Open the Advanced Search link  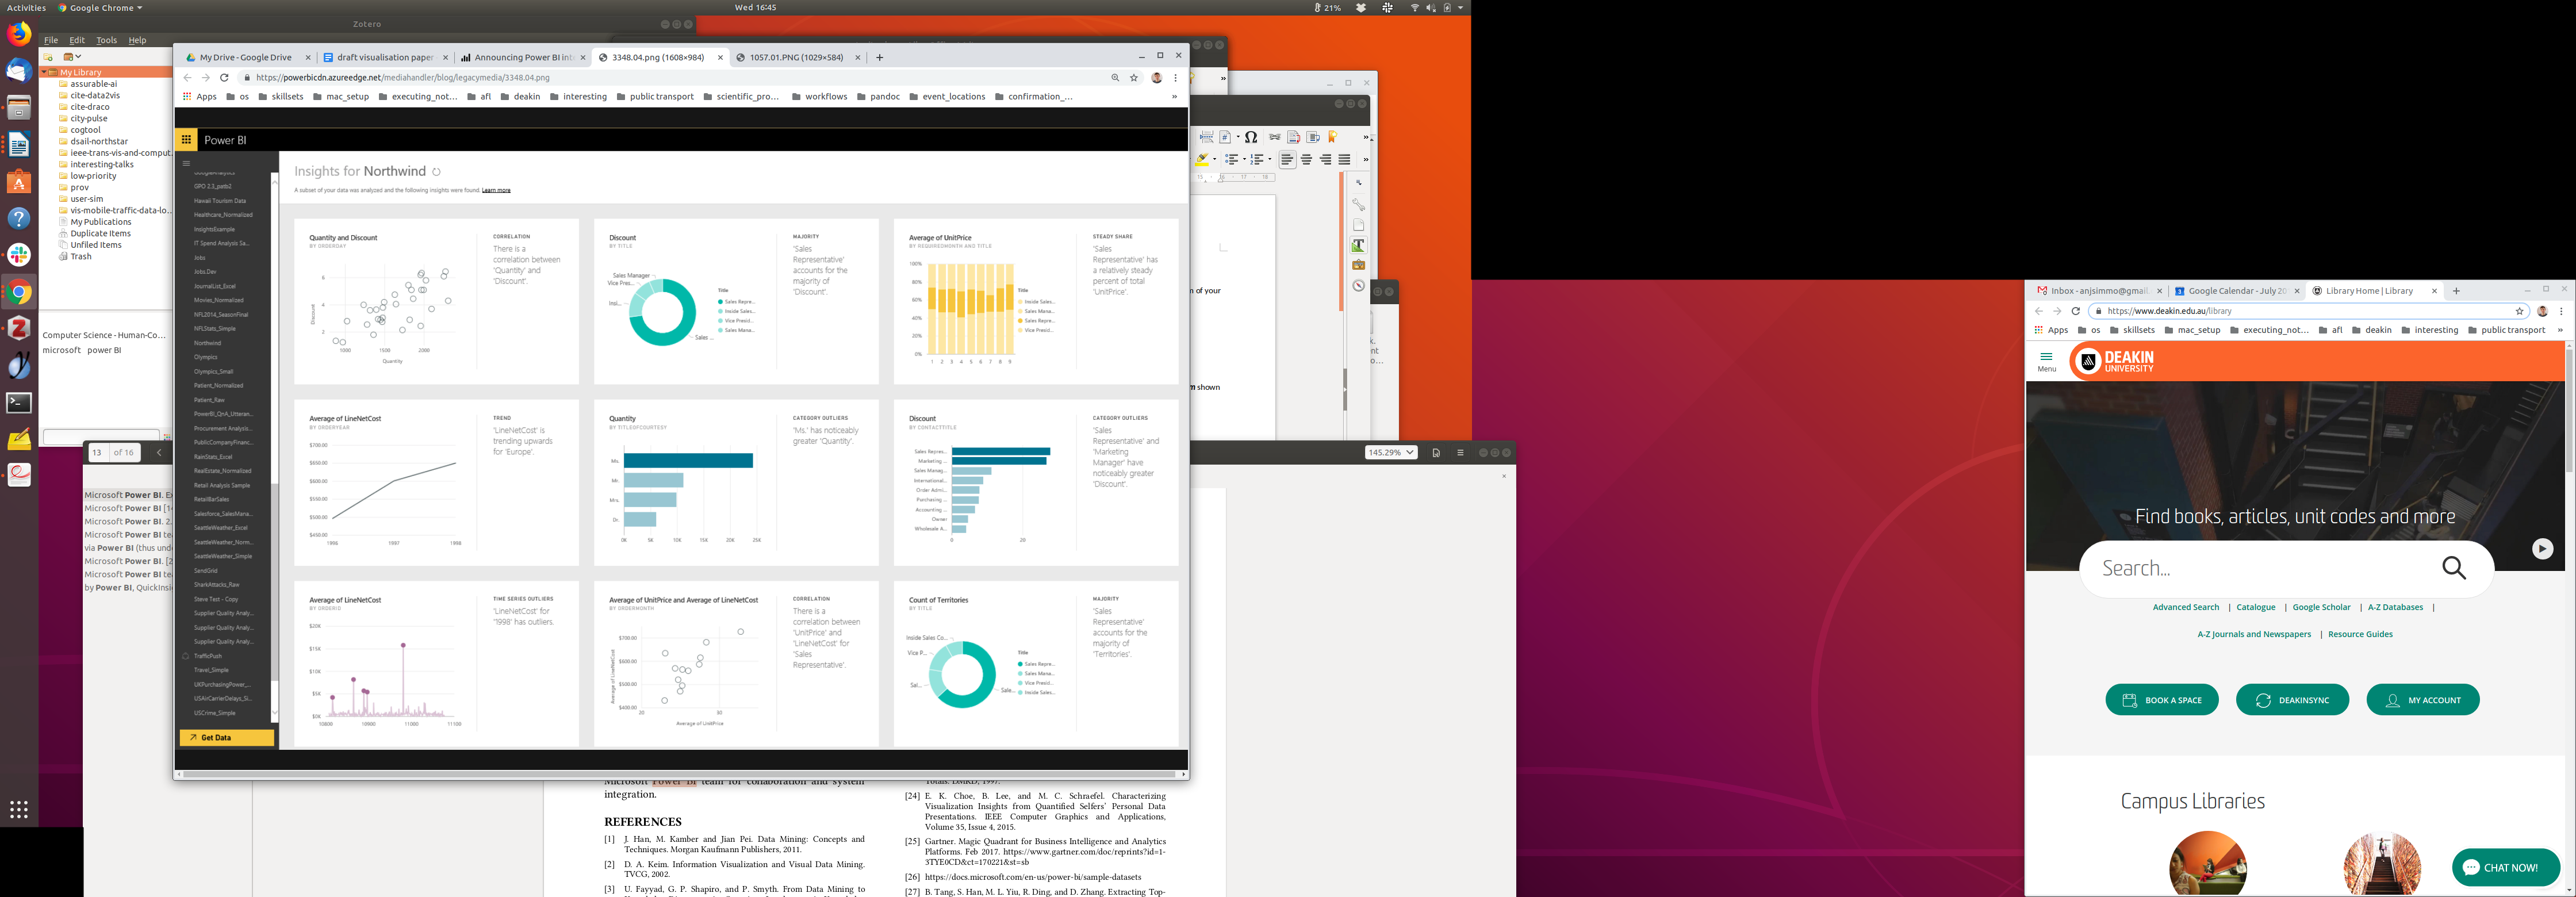click(x=2185, y=607)
